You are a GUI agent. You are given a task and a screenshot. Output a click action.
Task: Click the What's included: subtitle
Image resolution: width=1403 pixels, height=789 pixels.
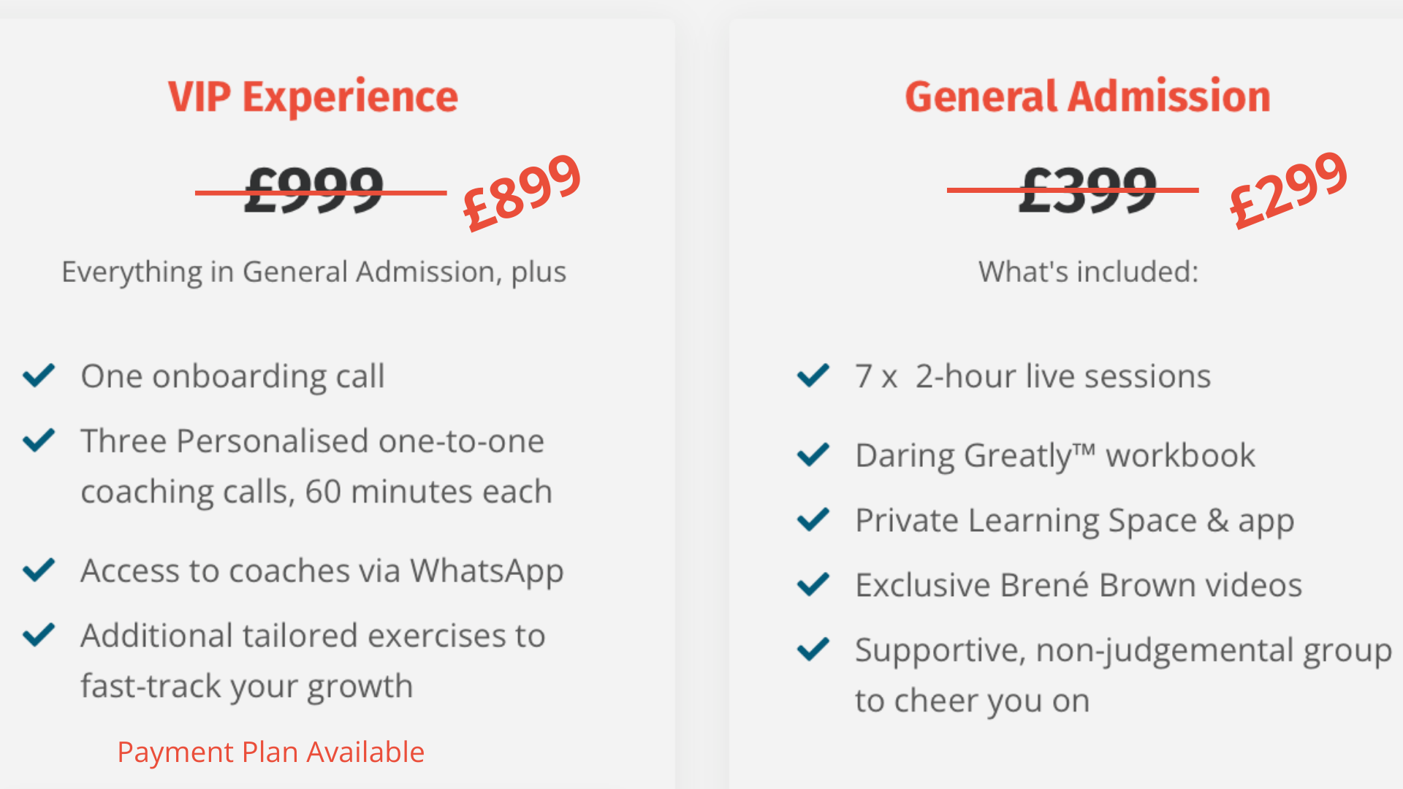(1089, 272)
